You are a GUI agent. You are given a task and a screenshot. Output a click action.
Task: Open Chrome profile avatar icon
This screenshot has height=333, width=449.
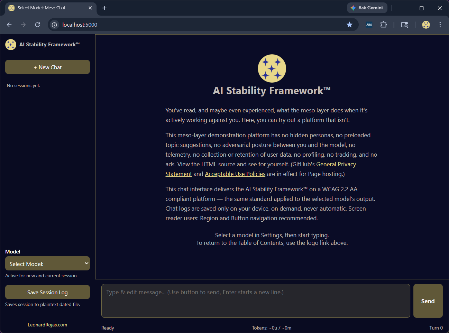pyautogui.click(x=426, y=25)
